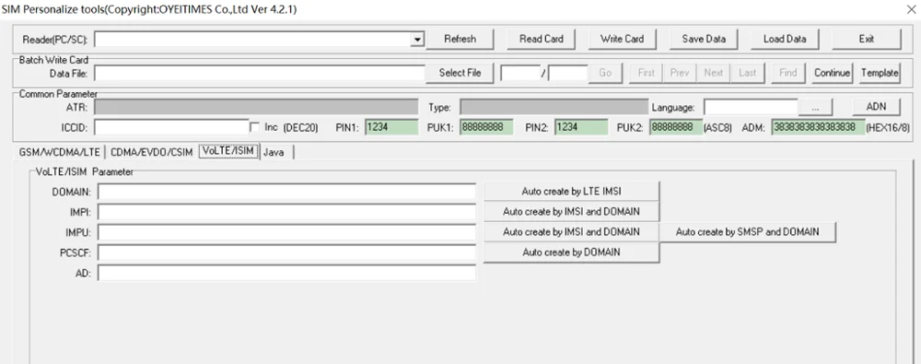Image resolution: width=921 pixels, height=364 pixels.
Task: Click the Next record button
Action: coord(714,73)
